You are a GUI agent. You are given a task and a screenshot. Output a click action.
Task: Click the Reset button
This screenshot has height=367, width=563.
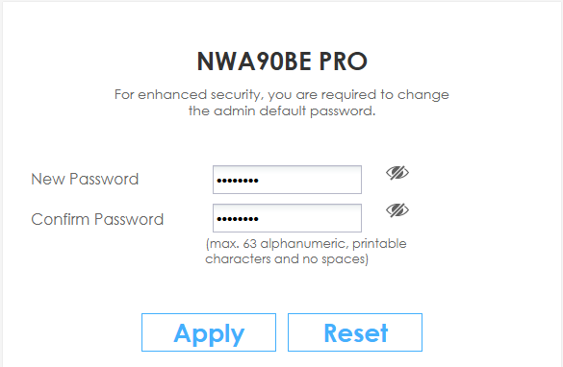click(355, 332)
